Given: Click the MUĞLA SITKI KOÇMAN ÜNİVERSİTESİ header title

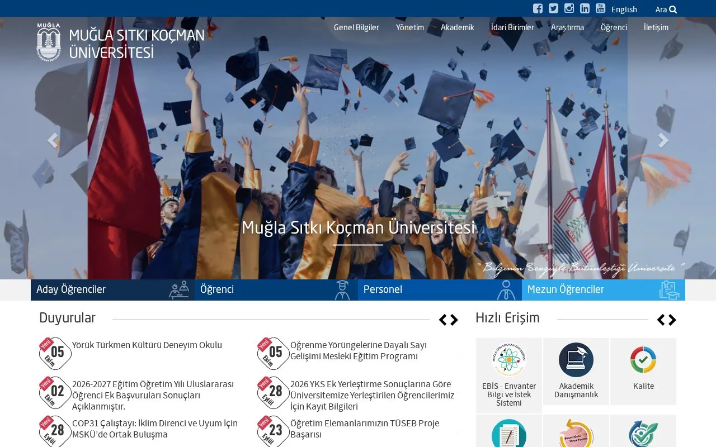Looking at the screenshot, I should [x=136, y=44].
